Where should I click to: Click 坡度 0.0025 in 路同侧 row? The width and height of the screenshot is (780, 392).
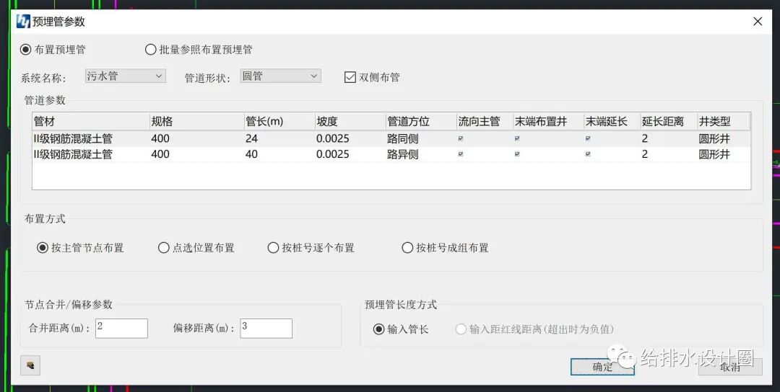(x=350, y=139)
